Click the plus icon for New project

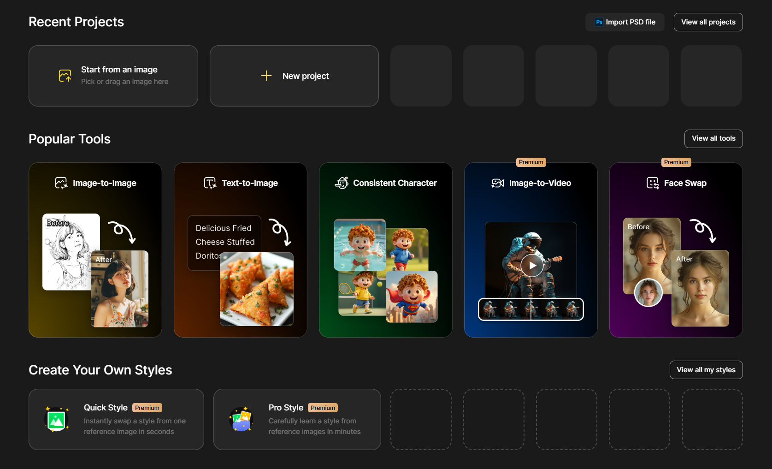tap(266, 76)
